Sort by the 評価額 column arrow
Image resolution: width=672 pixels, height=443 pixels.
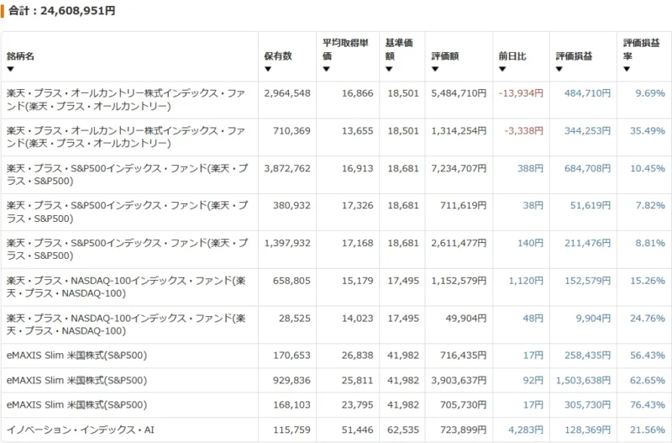pyautogui.click(x=435, y=69)
